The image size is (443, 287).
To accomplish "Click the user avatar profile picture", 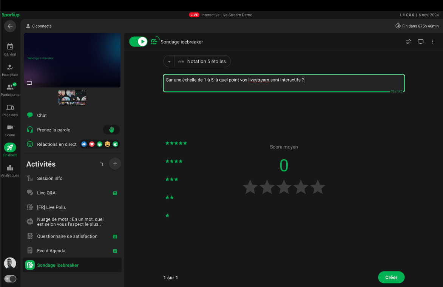I will point(10,263).
